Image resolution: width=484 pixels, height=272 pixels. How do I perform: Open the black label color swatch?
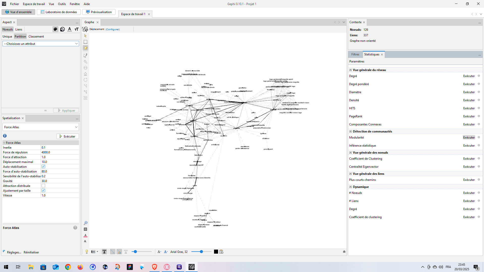pos(216,252)
